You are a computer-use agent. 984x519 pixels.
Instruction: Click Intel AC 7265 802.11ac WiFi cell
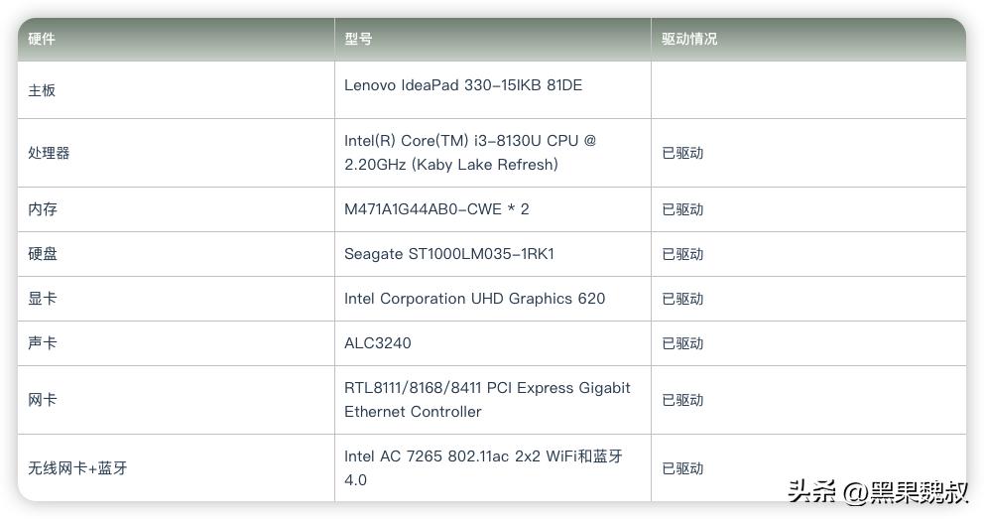483,468
